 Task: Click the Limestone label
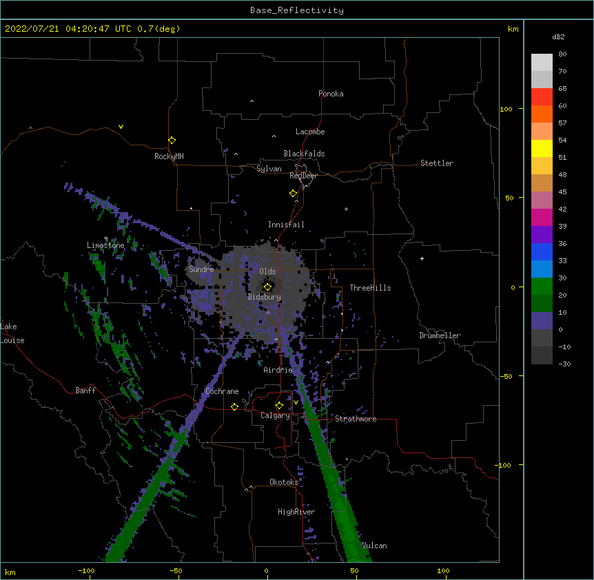tap(105, 245)
